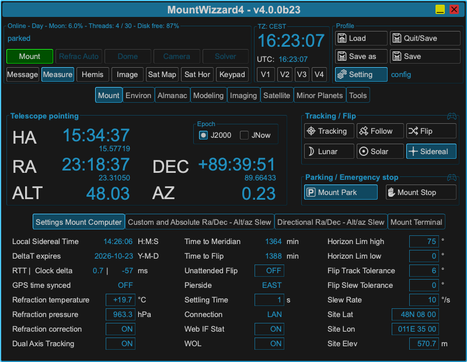467x362 pixels.
Task: Edit the Flip Track Tolerance field
Action: [x=424, y=270]
